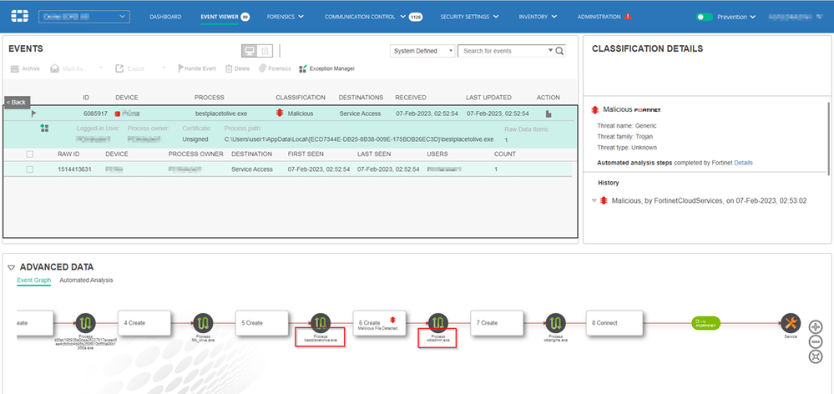
Task: Open the Fortinet analysis Details link
Action: [743, 162]
